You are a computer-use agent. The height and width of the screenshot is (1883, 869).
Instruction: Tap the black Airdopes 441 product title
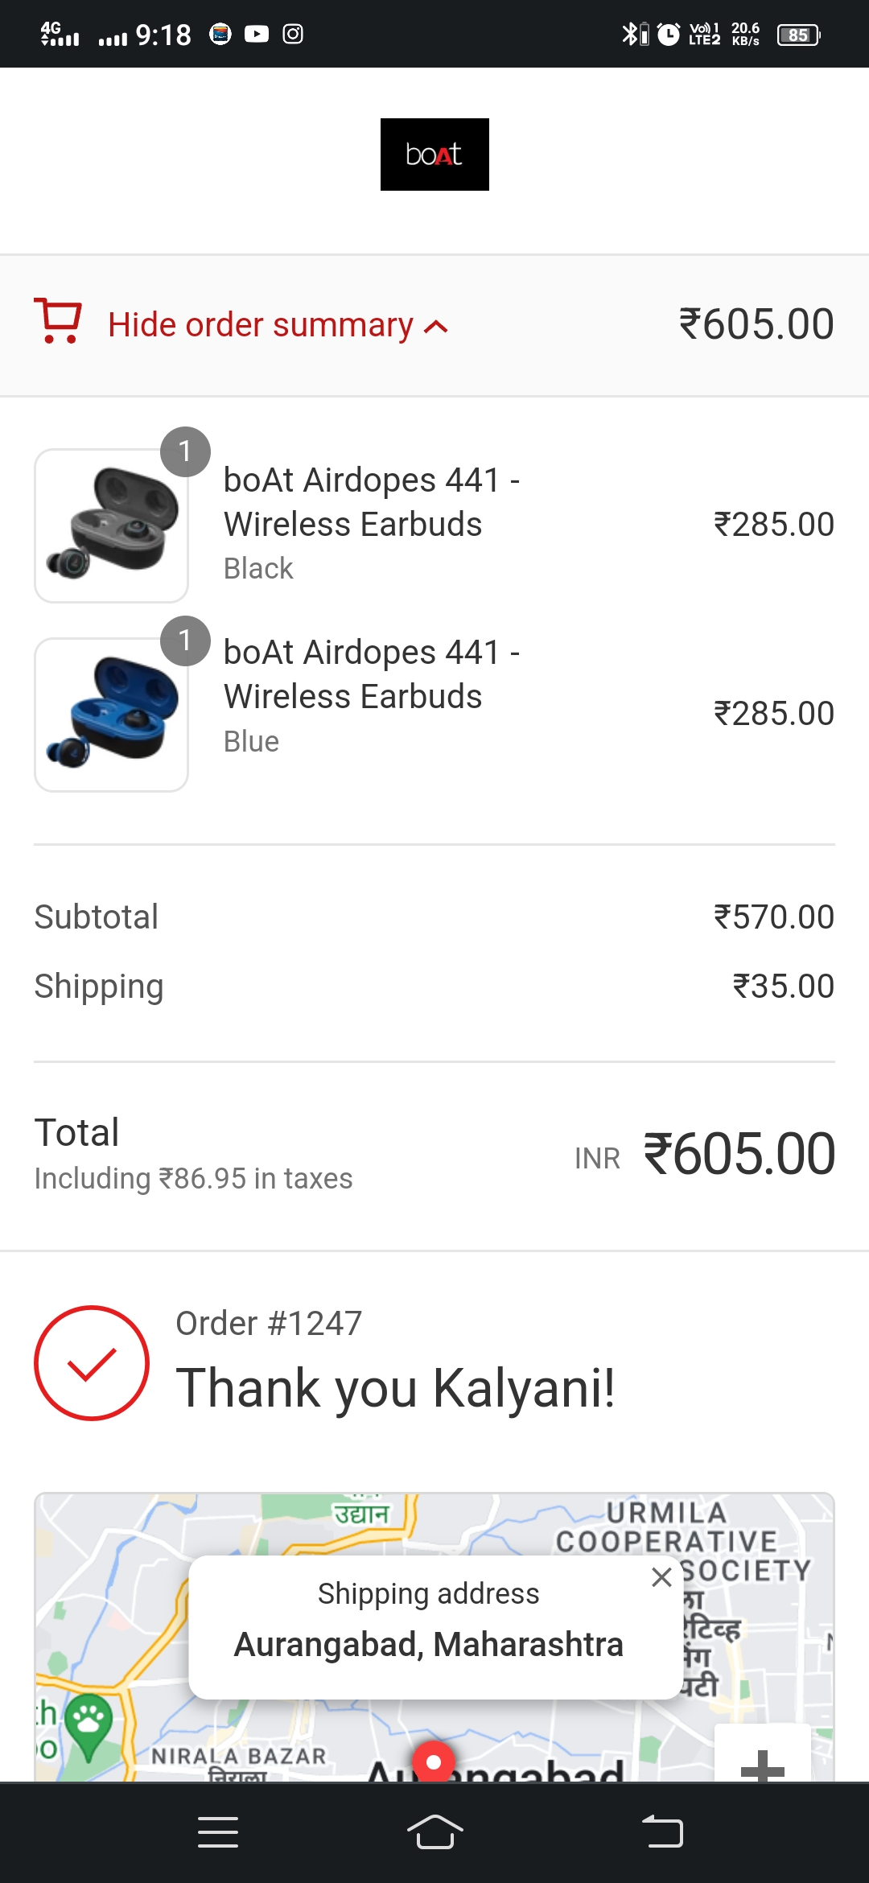[x=372, y=502]
